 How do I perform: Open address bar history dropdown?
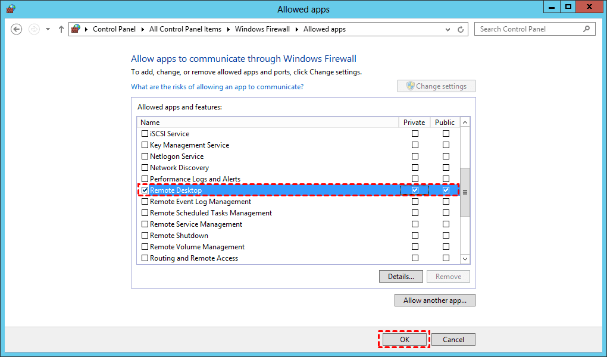448,29
